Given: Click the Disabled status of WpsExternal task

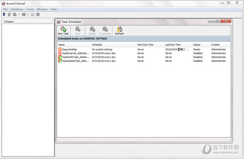Looking at the screenshot, I should (x=198, y=53).
